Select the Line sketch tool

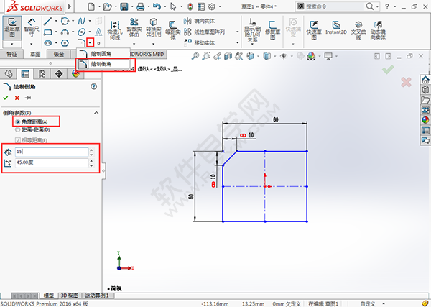[48, 21]
